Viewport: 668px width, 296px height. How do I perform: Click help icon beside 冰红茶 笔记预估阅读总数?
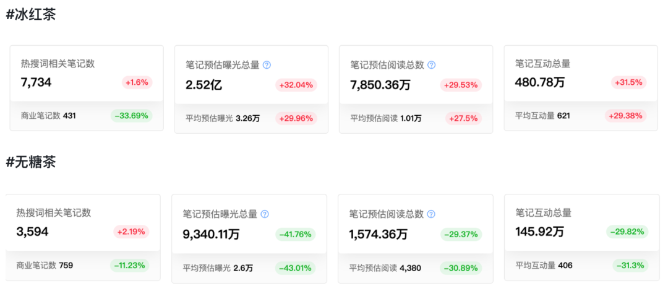click(x=432, y=64)
